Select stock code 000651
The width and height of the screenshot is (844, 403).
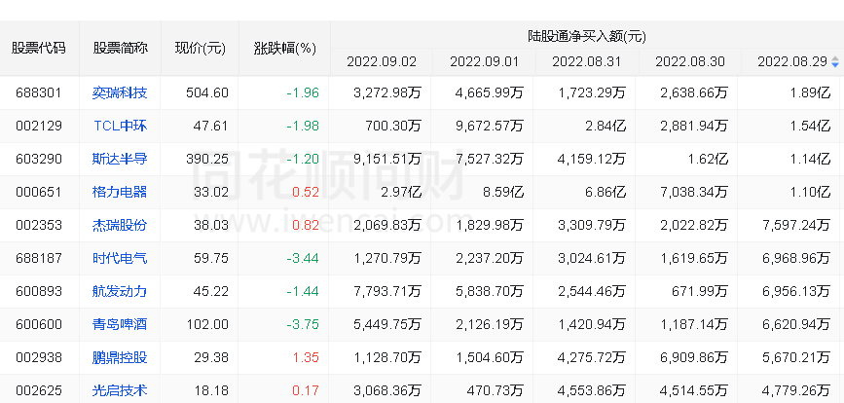coord(38,192)
